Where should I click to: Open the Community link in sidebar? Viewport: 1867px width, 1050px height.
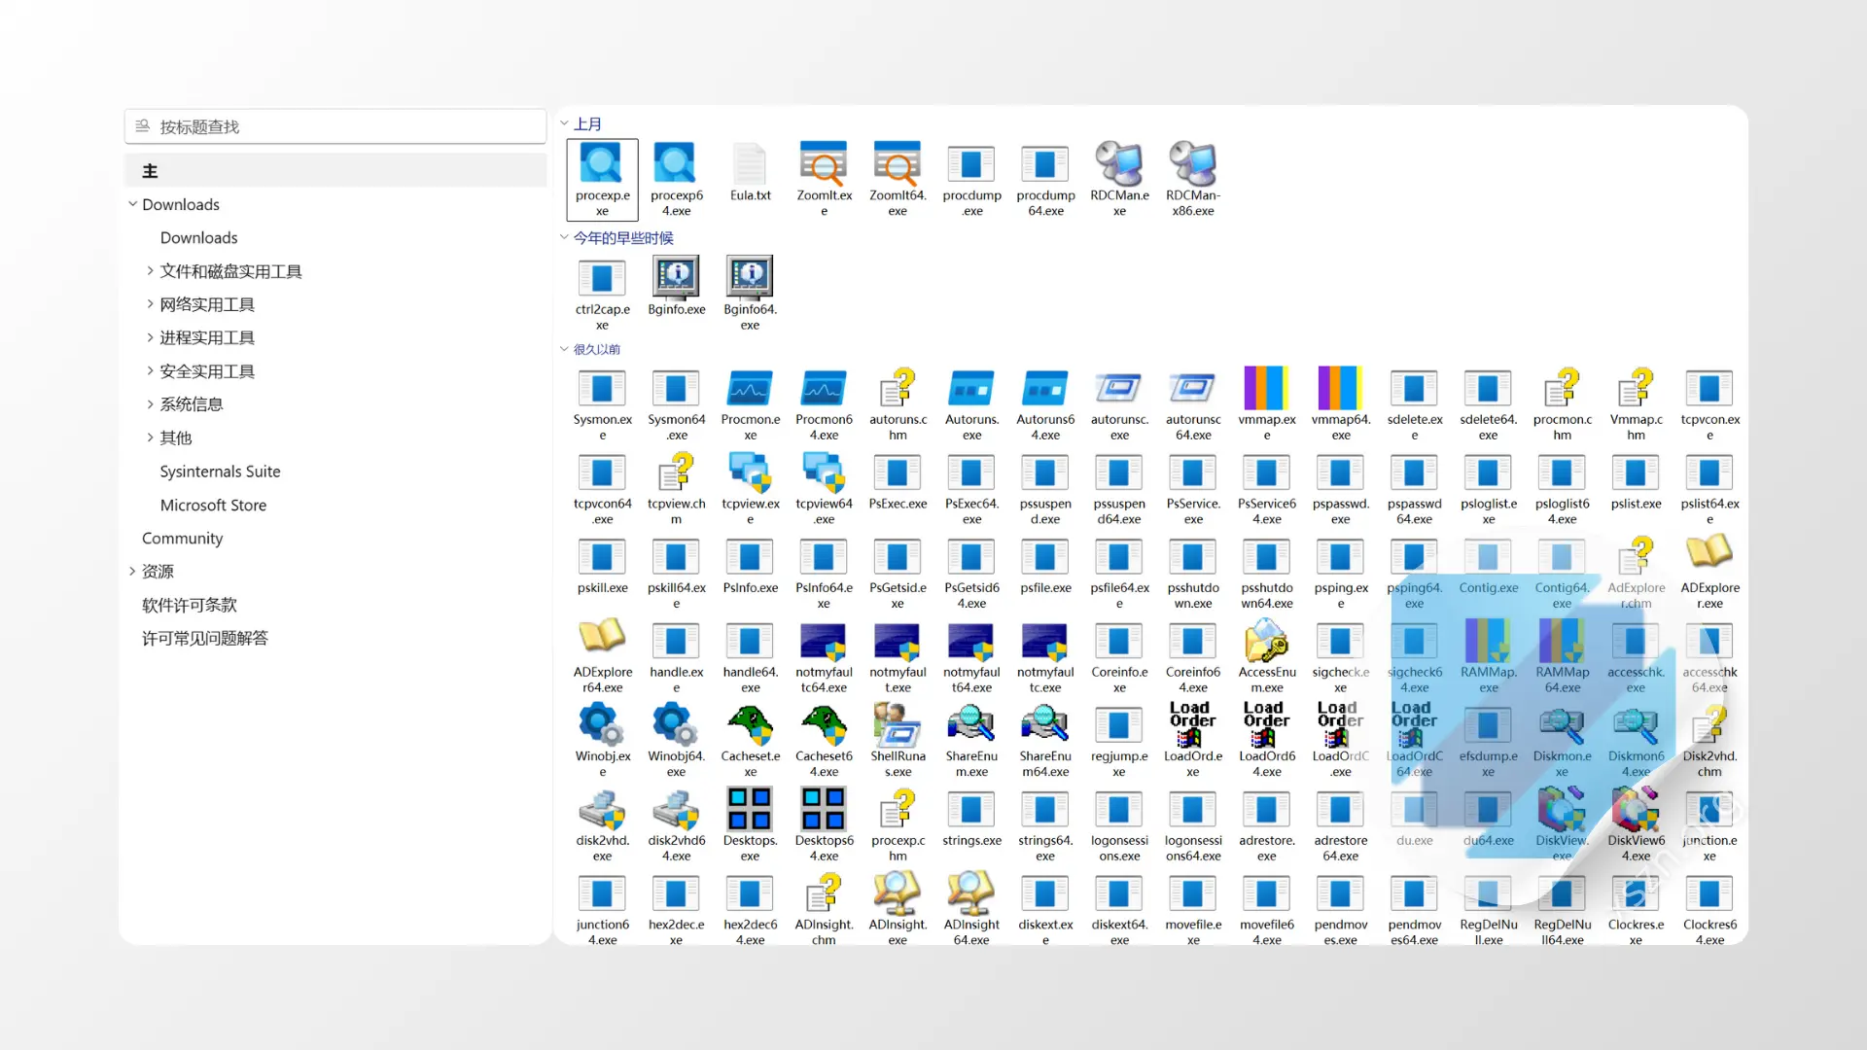point(182,539)
